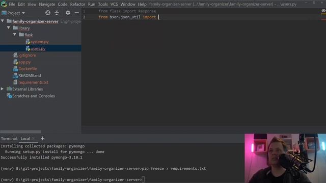
Task: Open the View menu
Action: click(32, 4)
